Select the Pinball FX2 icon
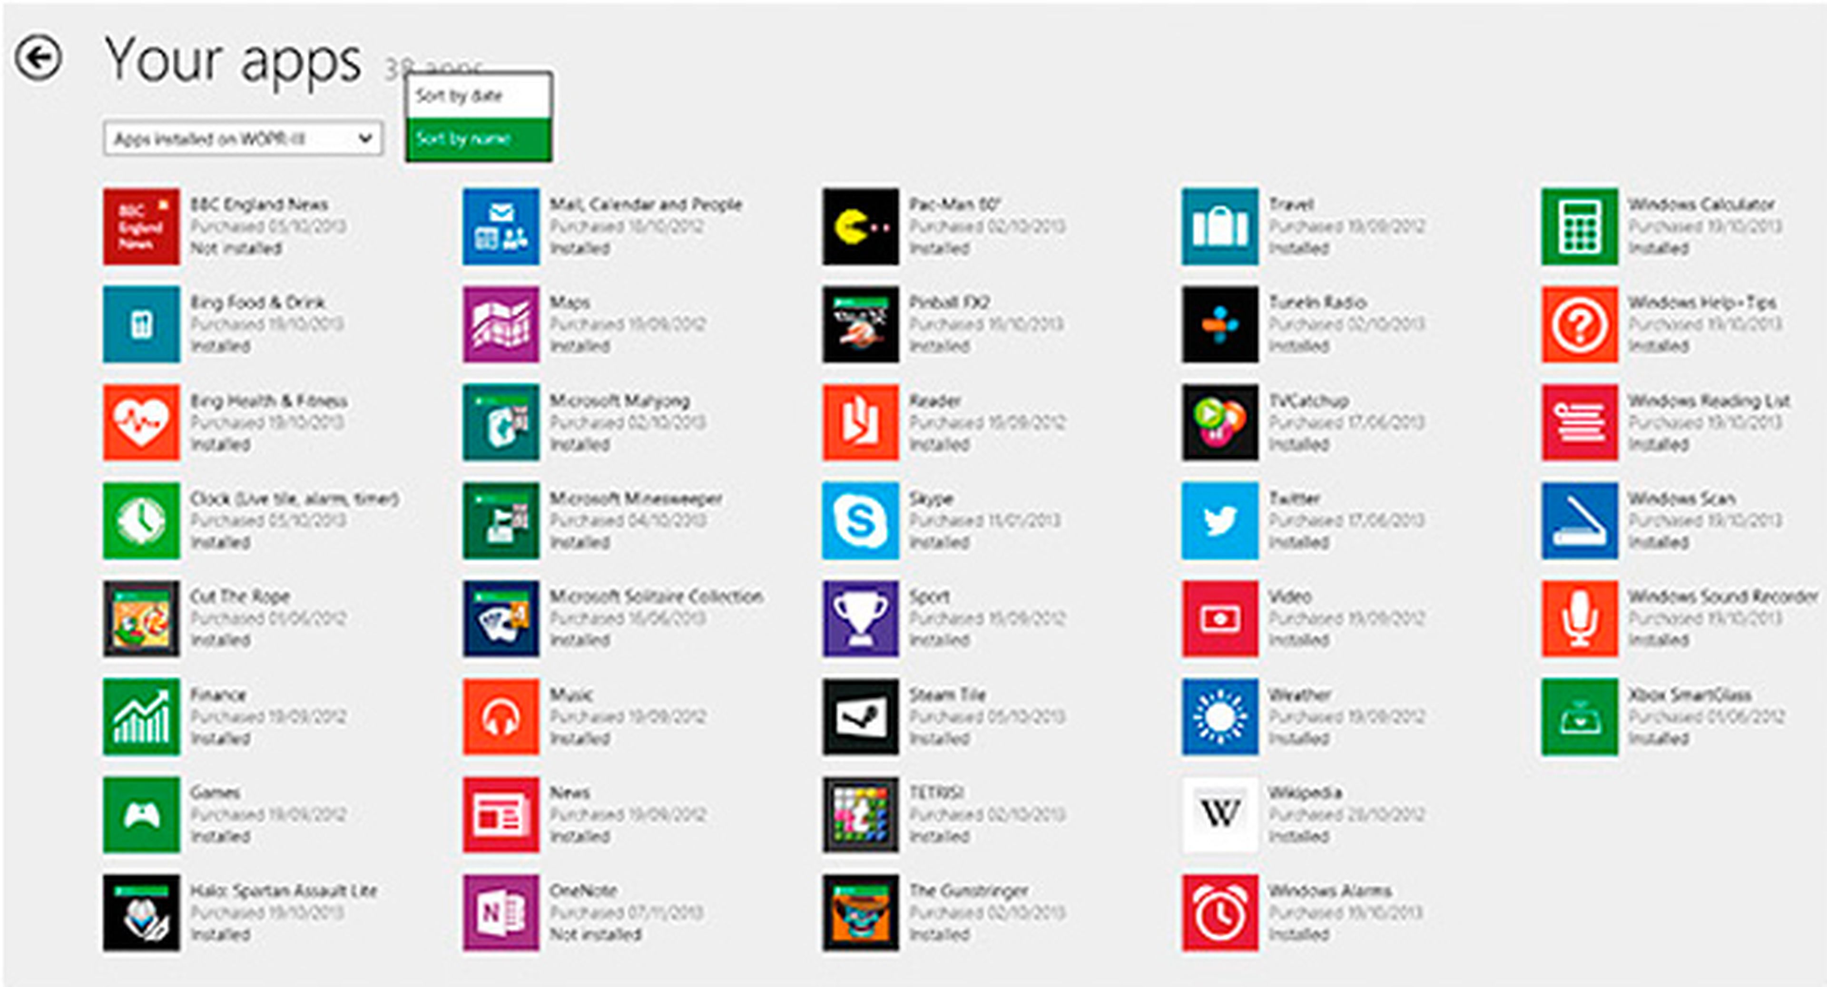This screenshot has width=1827, height=987. click(x=860, y=325)
